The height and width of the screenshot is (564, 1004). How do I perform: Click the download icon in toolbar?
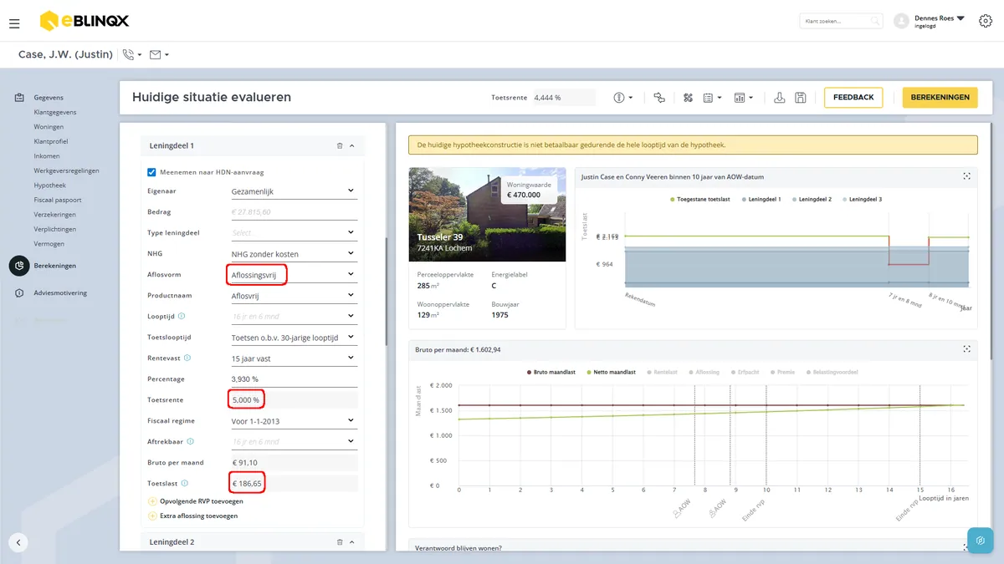click(x=779, y=98)
